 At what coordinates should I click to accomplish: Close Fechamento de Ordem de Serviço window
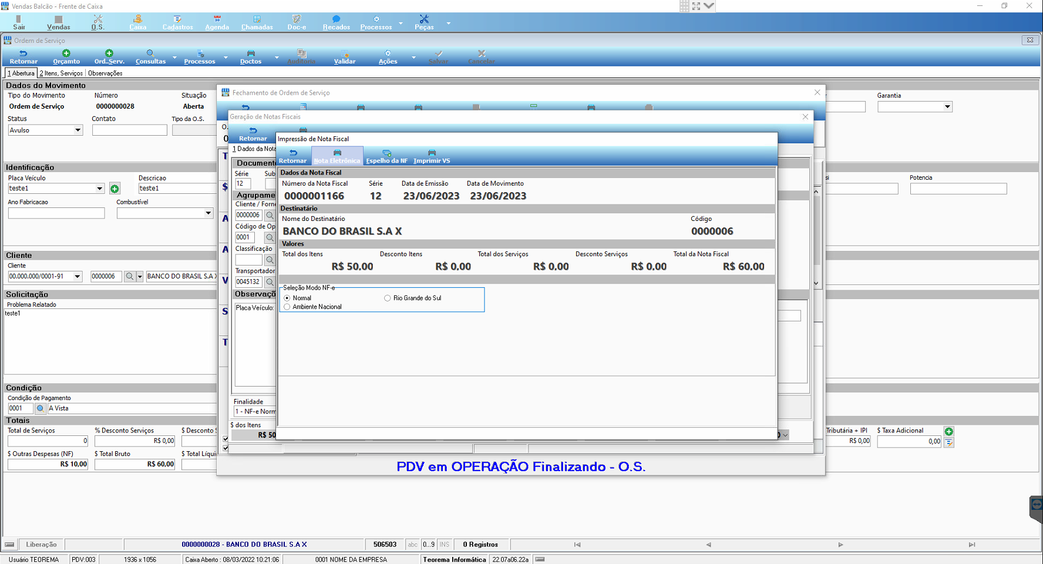coord(817,92)
